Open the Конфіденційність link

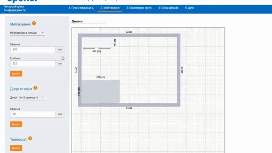point(14,10)
